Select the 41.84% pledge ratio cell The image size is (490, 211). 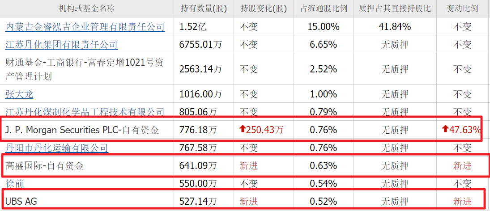coord(395,27)
